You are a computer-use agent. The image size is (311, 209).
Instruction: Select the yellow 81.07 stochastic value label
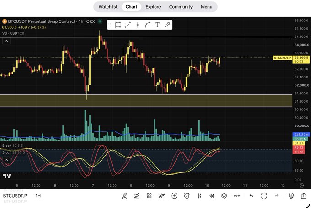(299, 143)
